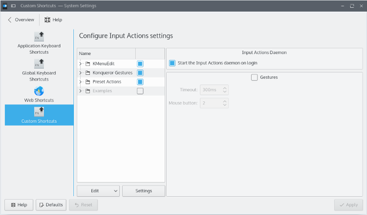Click the Examples folder icon
367x215 pixels.
88,91
